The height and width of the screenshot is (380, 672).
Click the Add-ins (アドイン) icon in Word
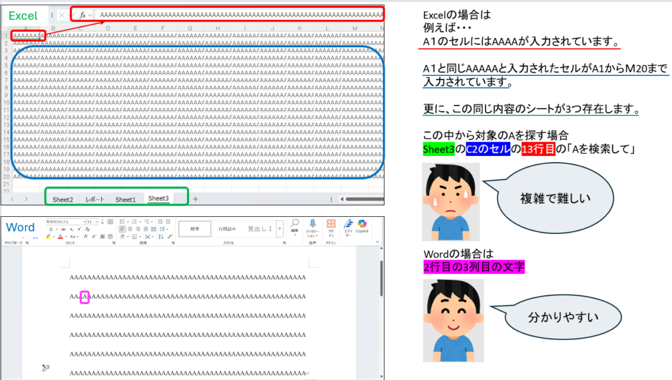[331, 225]
